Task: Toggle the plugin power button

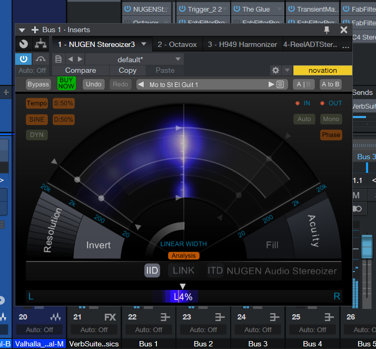Action: pyautogui.click(x=24, y=59)
